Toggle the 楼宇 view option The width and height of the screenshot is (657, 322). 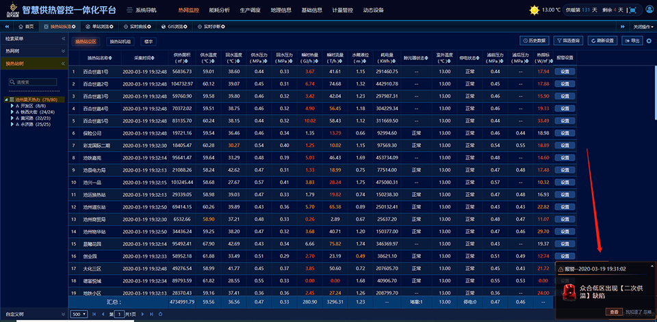(x=149, y=42)
